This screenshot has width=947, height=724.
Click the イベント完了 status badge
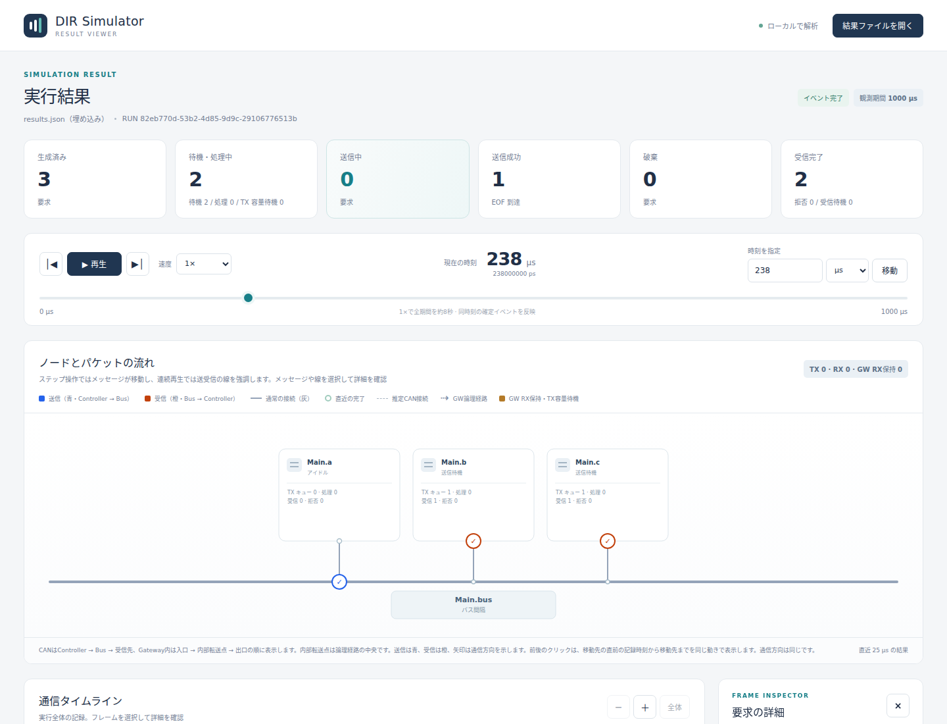coord(823,98)
